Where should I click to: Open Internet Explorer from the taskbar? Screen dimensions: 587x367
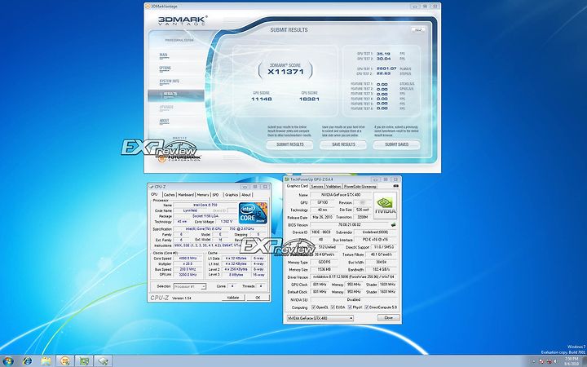(28, 360)
